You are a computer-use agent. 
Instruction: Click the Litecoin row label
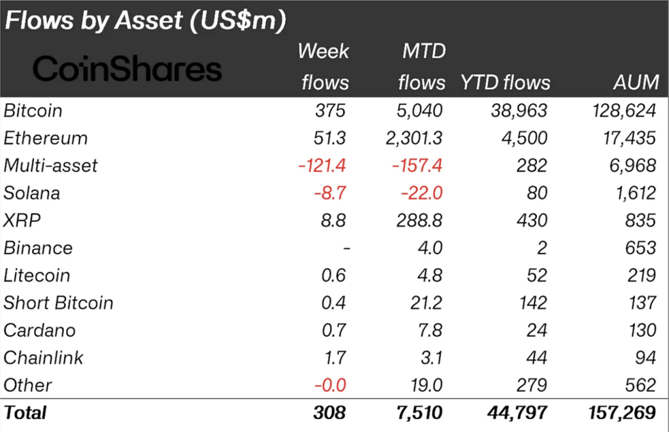(x=37, y=276)
